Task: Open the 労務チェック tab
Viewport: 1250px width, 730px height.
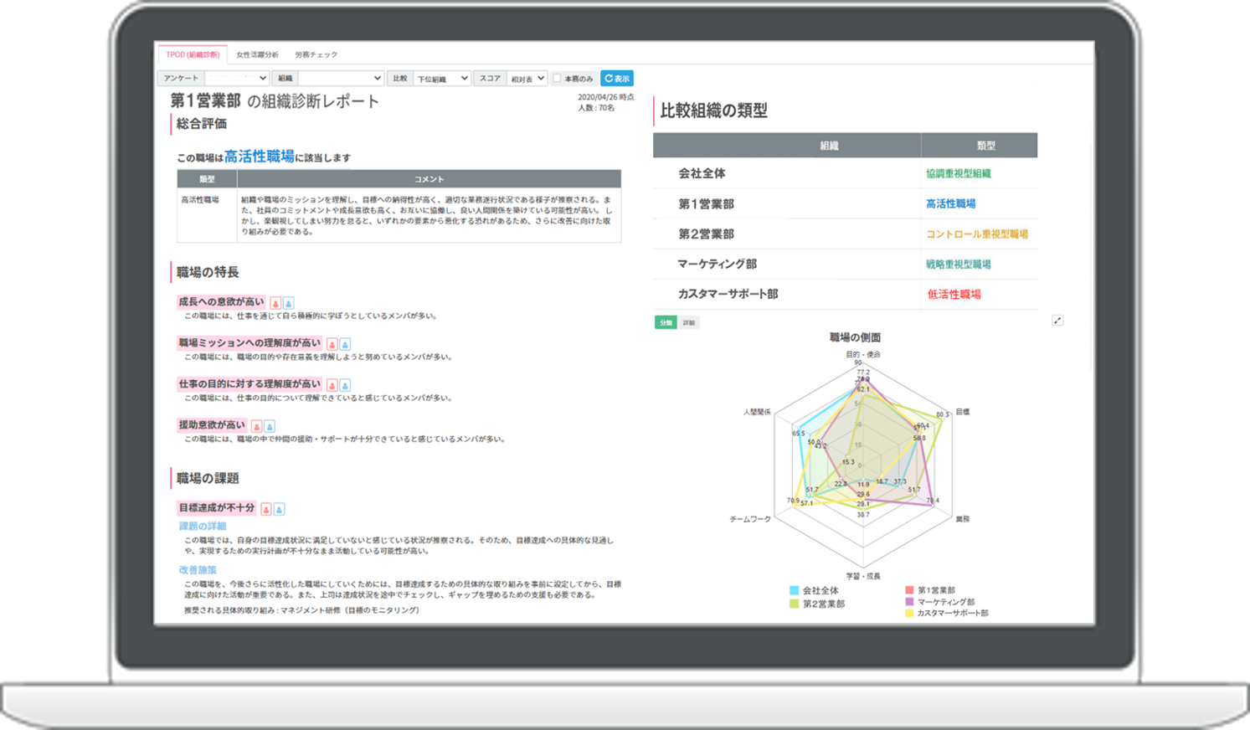Action: coord(316,54)
